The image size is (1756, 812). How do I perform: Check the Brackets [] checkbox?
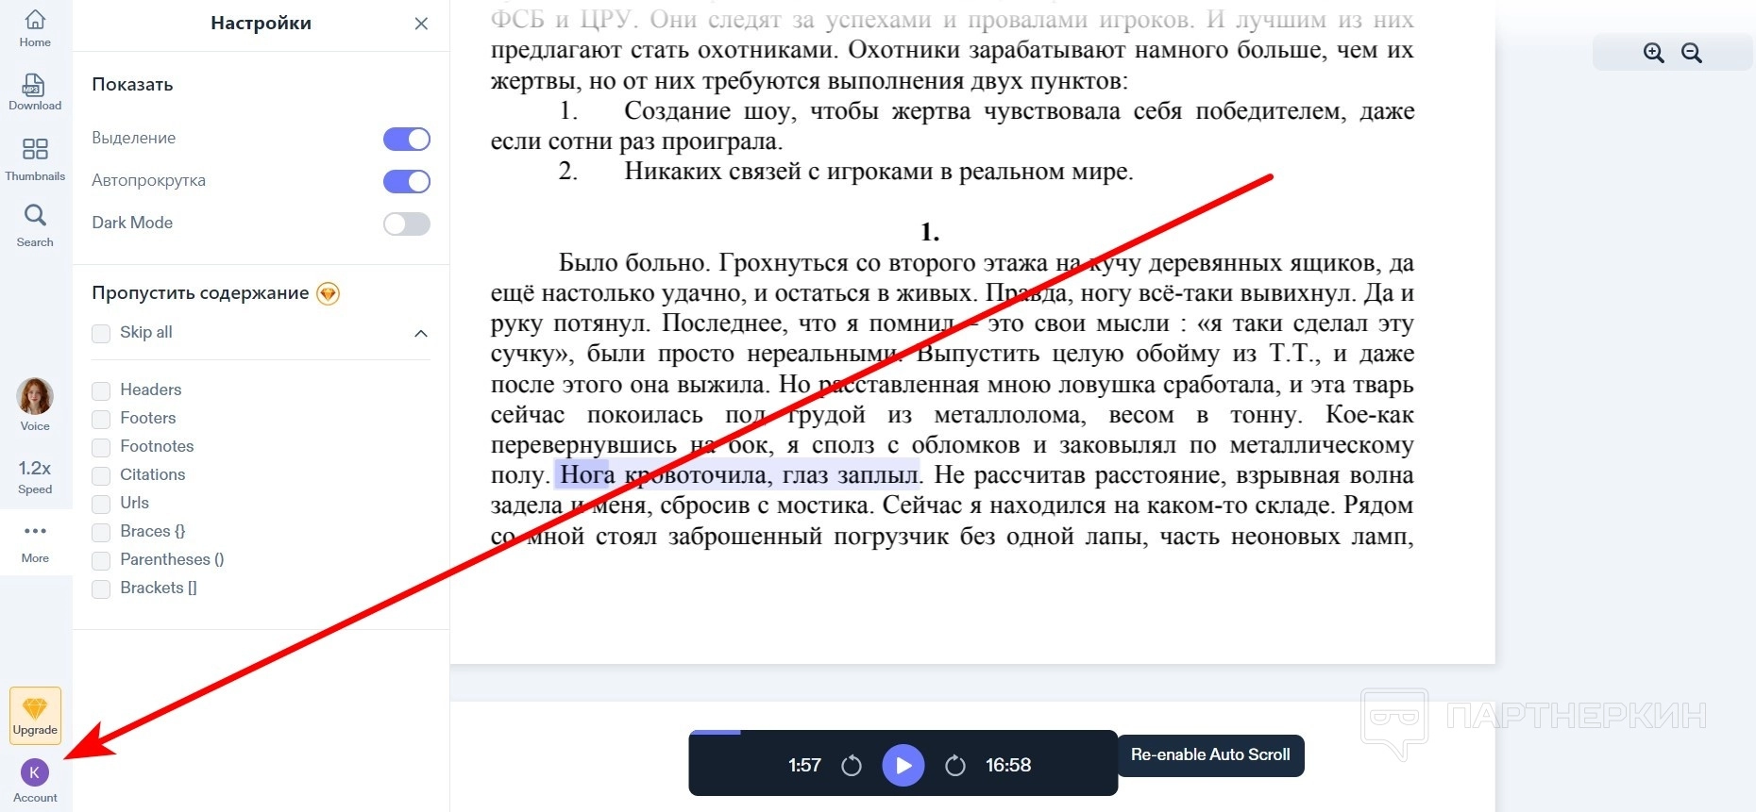coord(101,588)
